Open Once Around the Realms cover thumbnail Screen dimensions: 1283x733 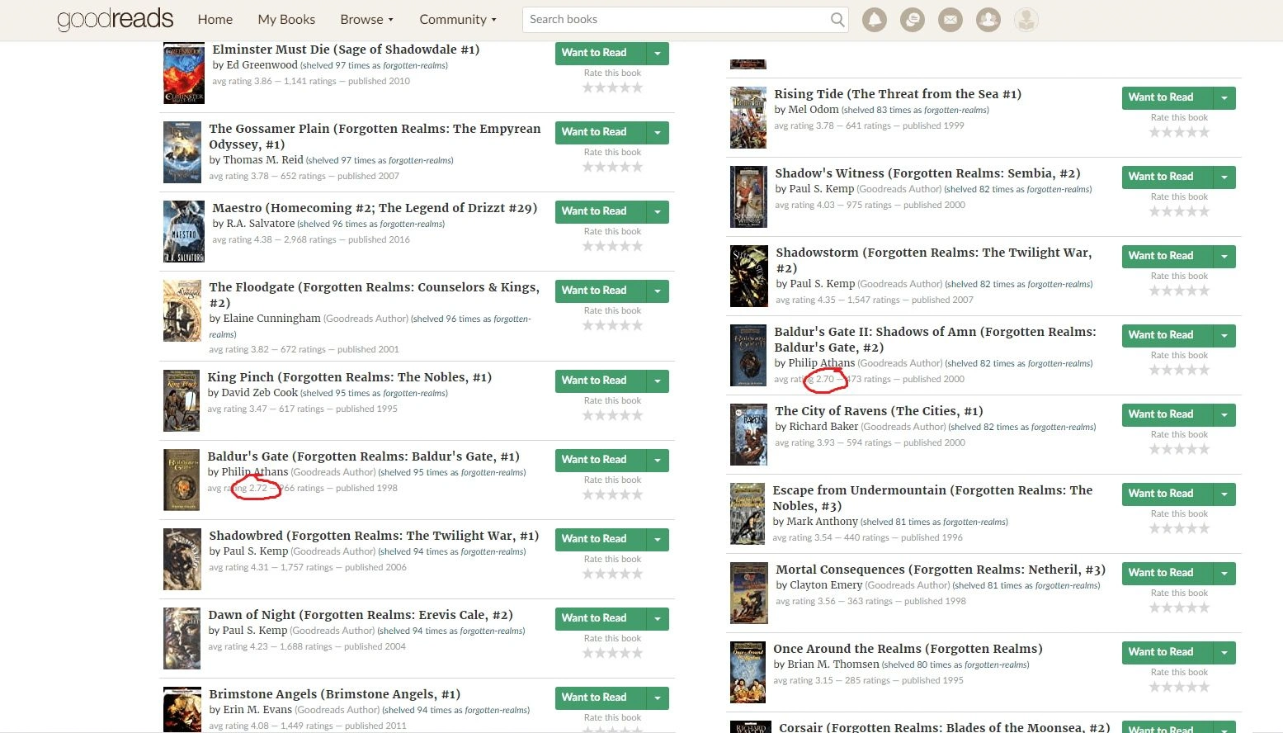(x=748, y=672)
